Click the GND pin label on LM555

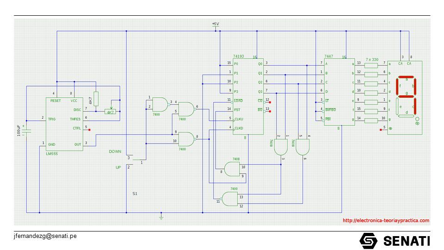click(x=51, y=144)
